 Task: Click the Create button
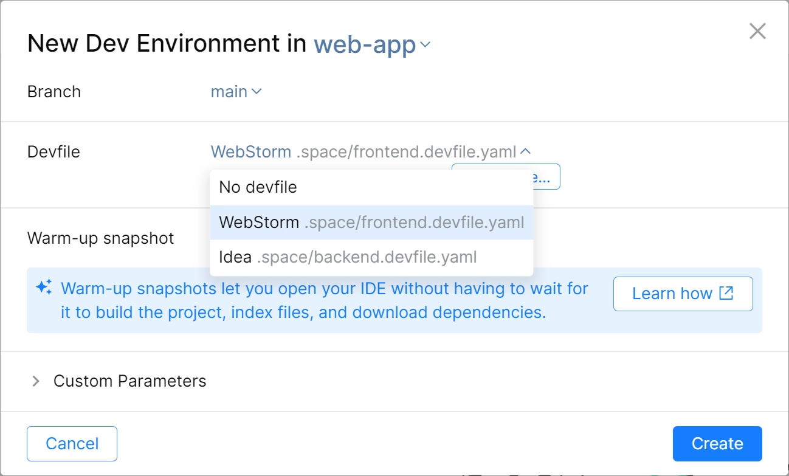point(717,444)
